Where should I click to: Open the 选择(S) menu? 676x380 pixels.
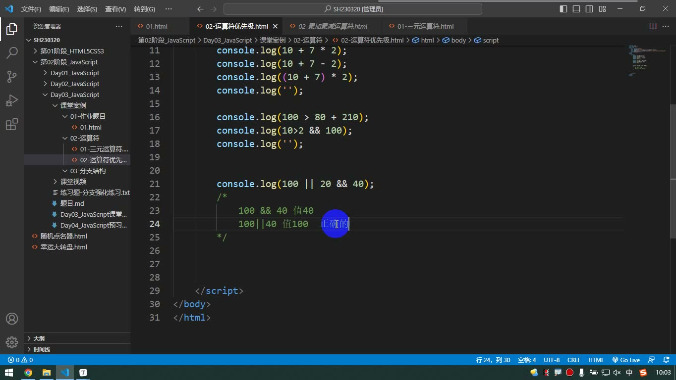(x=87, y=9)
